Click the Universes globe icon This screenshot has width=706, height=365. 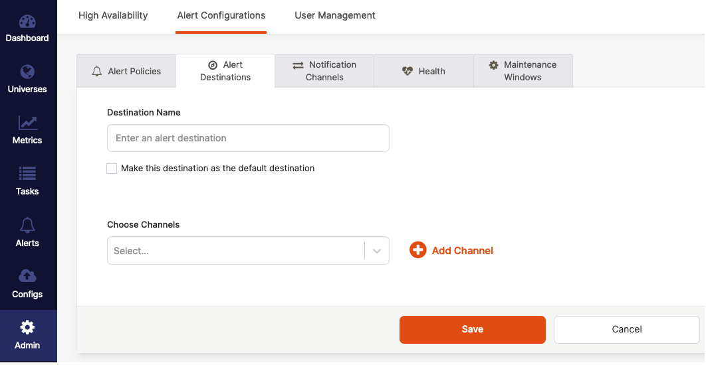(27, 72)
